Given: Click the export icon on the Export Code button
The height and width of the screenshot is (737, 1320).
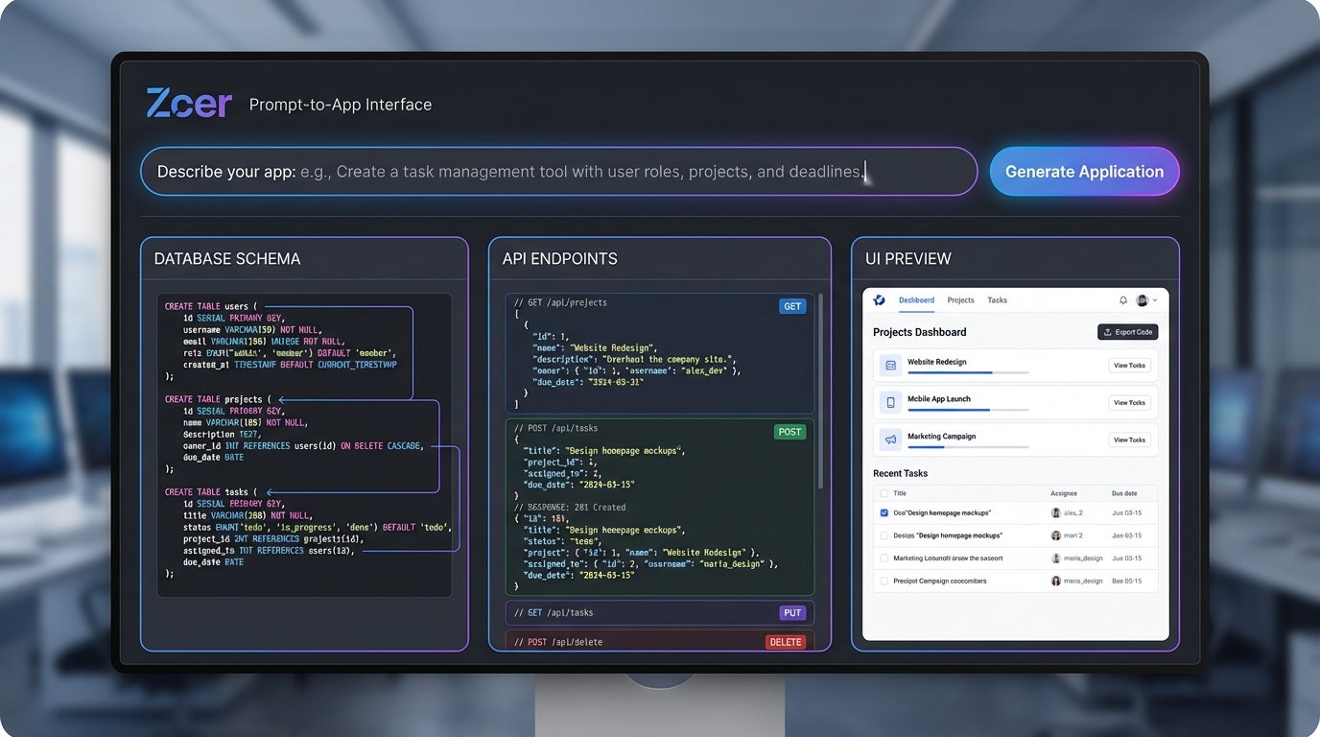Looking at the screenshot, I should [1107, 332].
